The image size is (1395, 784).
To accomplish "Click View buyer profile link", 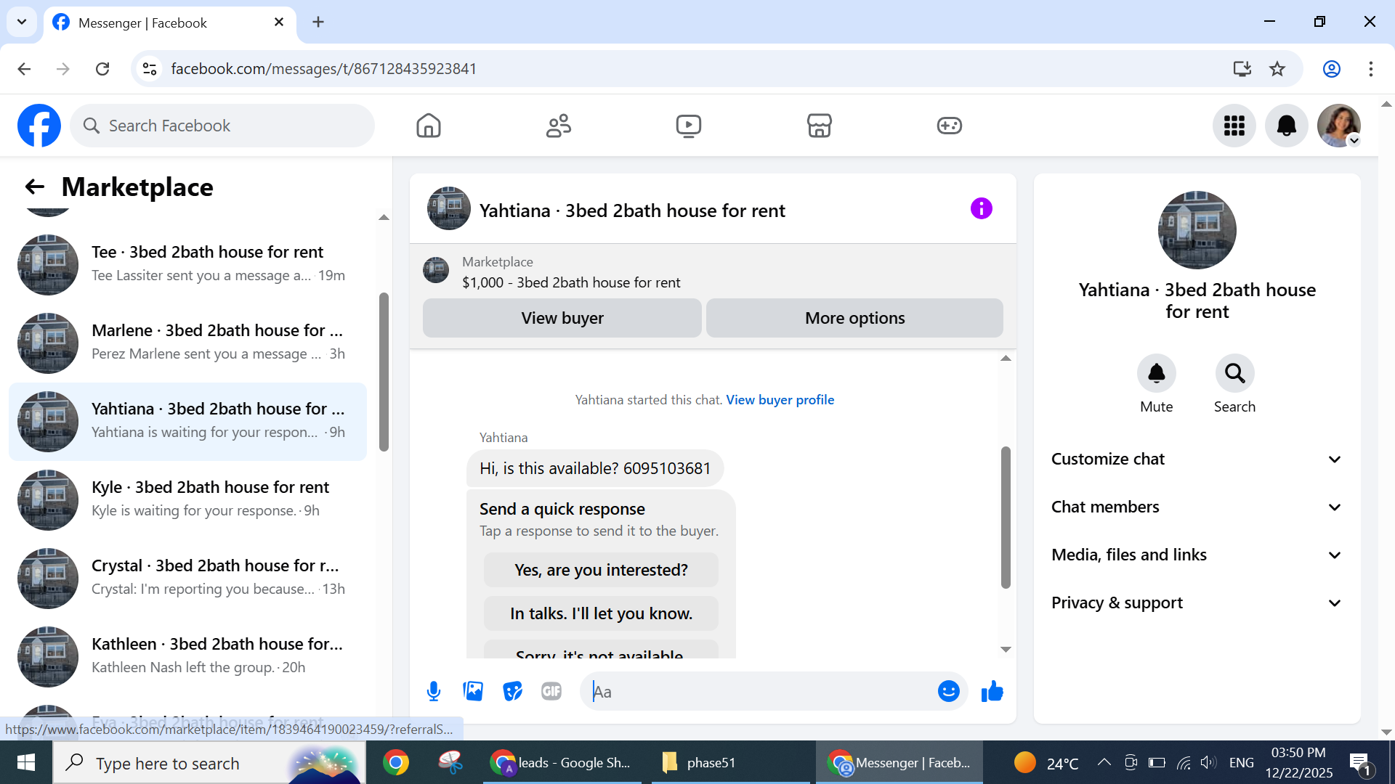I will [x=780, y=400].
